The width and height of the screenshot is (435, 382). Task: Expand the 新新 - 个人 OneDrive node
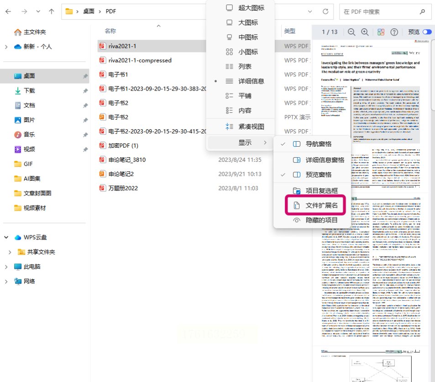coord(6,47)
